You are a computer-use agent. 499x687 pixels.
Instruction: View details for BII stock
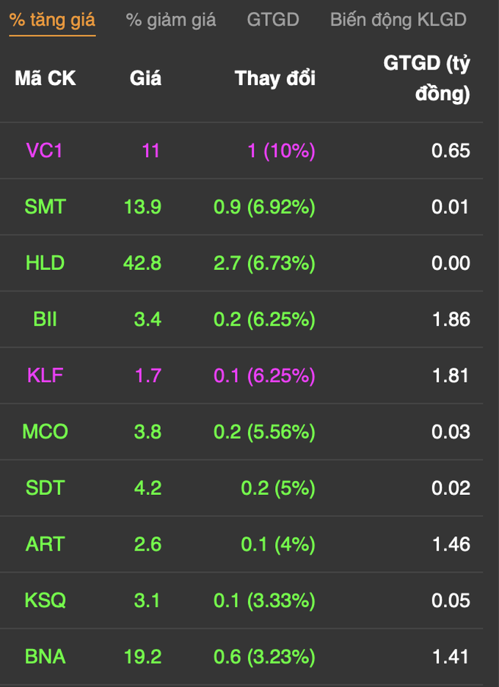pos(45,319)
